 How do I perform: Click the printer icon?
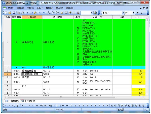click(23, 13)
